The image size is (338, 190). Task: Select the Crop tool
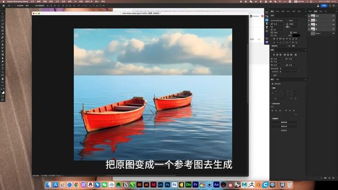pyautogui.click(x=3, y=27)
